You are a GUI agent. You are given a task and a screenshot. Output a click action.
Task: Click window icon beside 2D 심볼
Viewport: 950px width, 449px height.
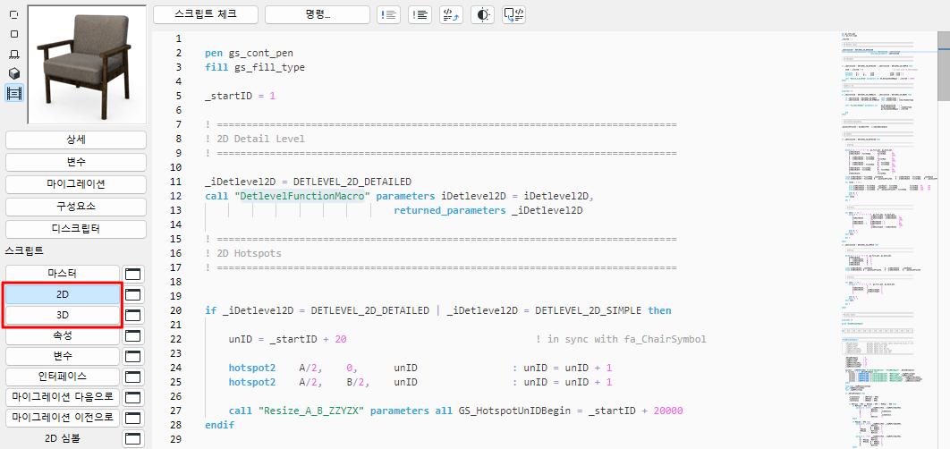tap(133, 438)
